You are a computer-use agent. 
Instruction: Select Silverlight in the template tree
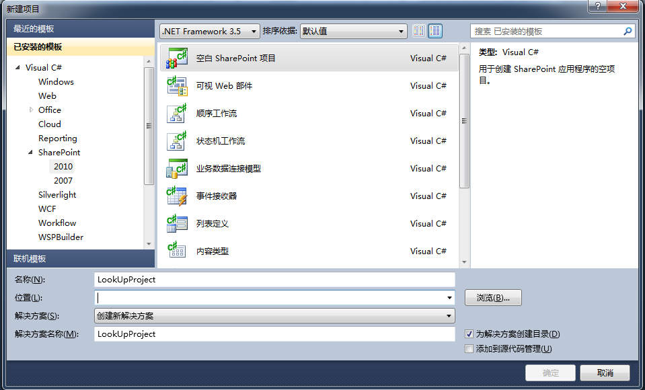tap(57, 194)
